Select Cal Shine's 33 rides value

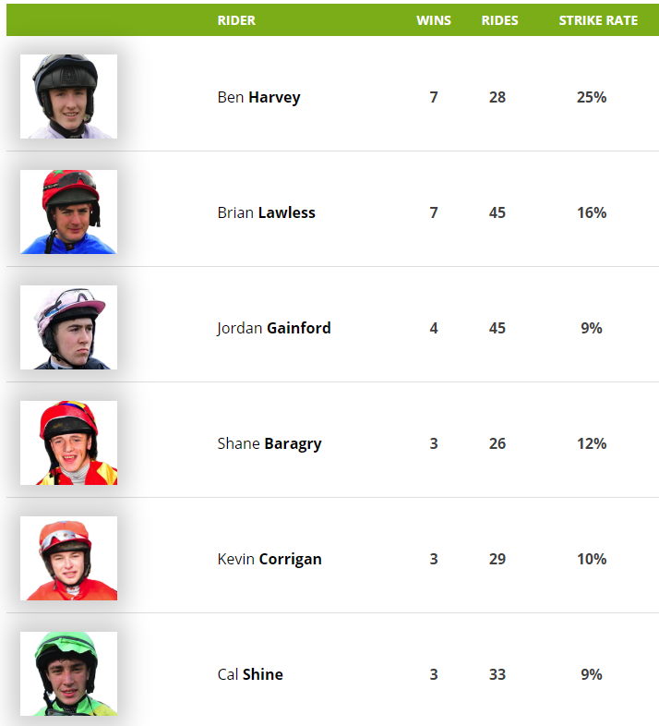click(x=497, y=674)
